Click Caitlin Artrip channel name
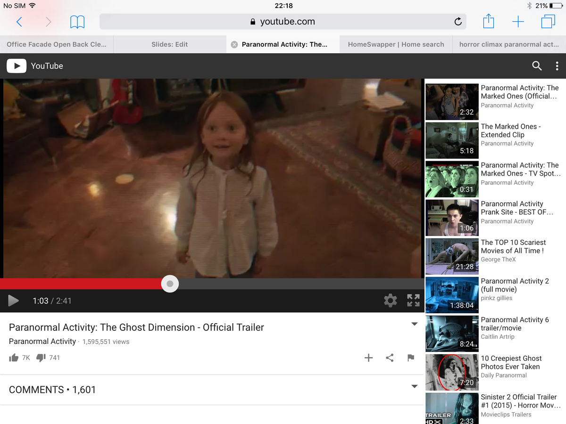This screenshot has width=566, height=424. click(x=498, y=337)
